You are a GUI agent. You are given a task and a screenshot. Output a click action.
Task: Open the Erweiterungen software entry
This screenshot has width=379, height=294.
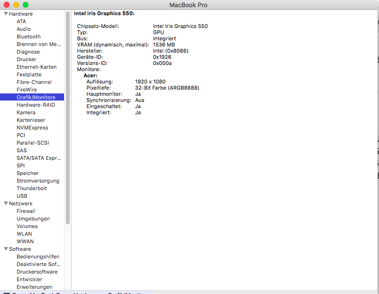[35, 287]
